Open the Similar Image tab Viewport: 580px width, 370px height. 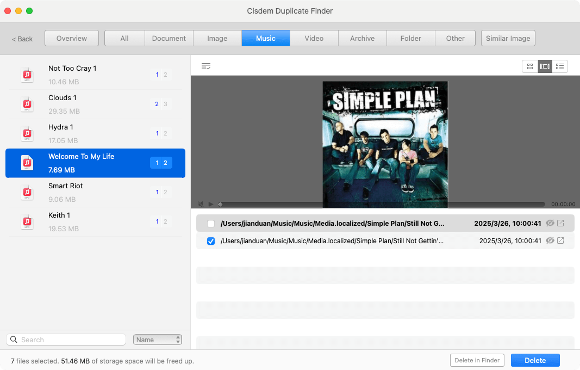coord(508,38)
